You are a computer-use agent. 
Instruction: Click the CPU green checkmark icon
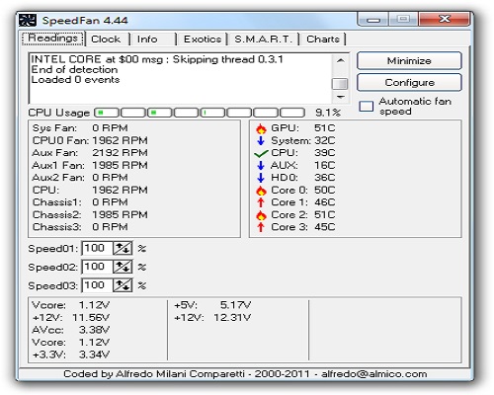click(262, 153)
